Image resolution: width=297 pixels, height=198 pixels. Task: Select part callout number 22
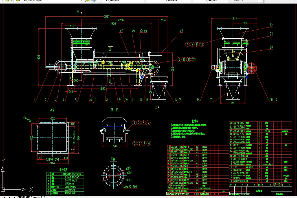click(271, 25)
